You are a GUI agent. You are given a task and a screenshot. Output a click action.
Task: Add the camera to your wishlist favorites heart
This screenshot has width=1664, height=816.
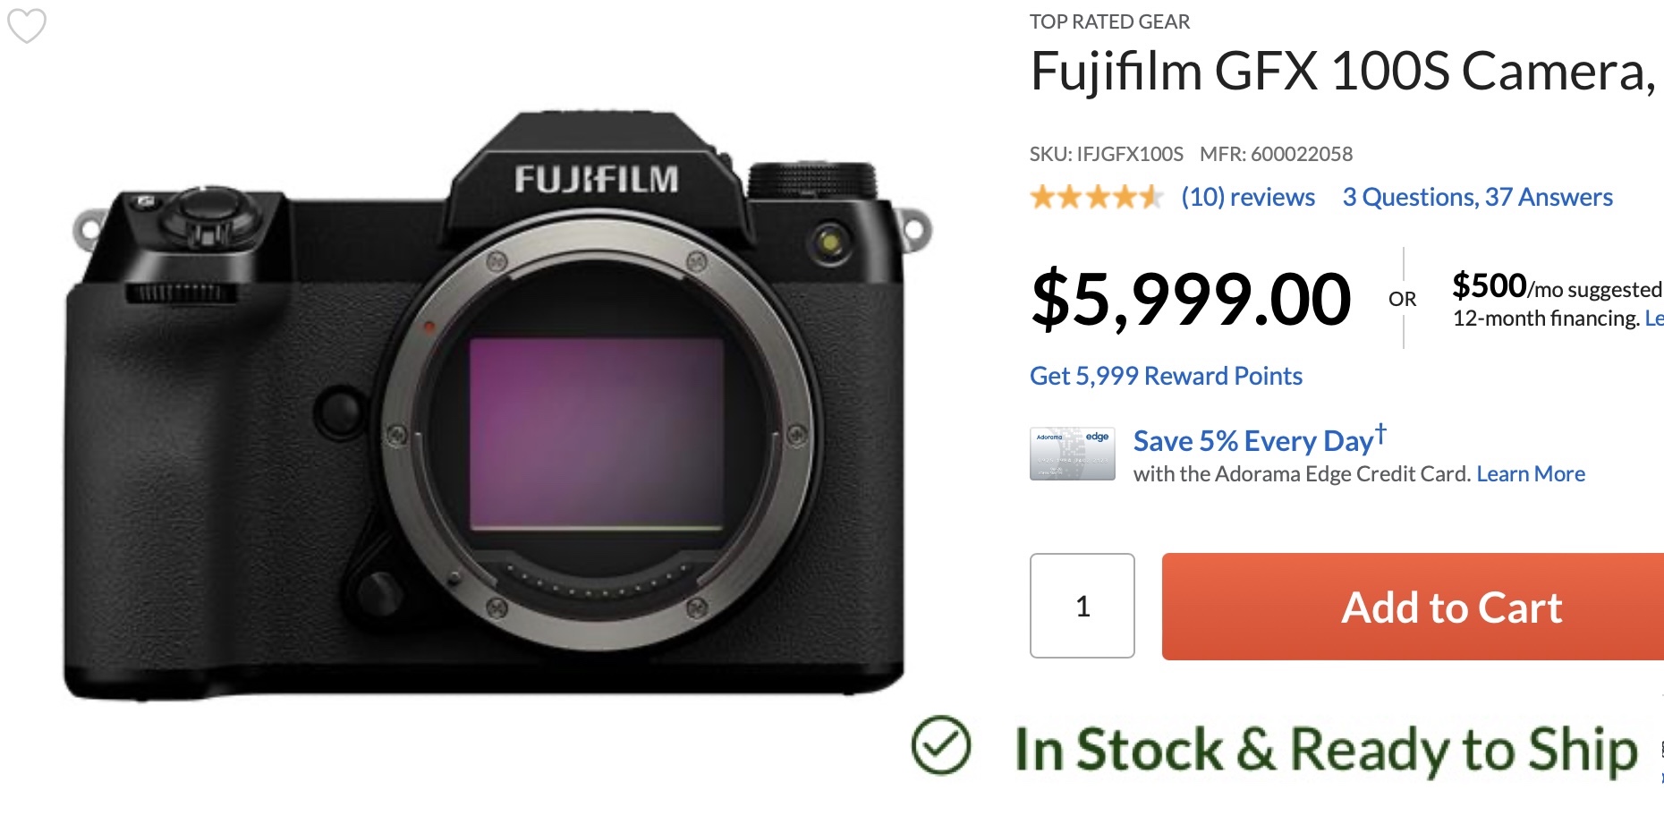[x=27, y=27]
